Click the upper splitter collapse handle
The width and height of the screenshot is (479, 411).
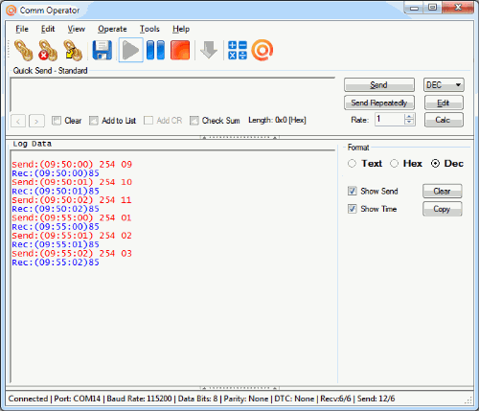239,137
